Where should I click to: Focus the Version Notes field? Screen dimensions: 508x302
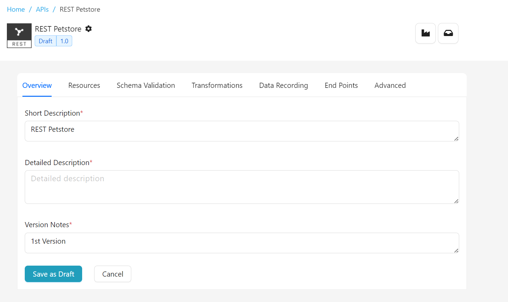coord(242,243)
